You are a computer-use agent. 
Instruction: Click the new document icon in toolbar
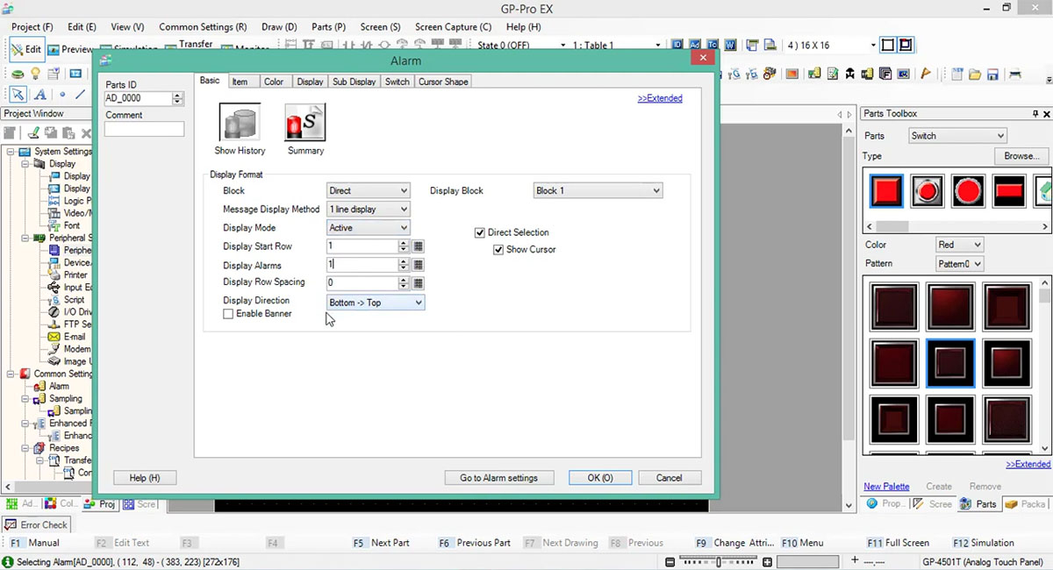point(957,74)
